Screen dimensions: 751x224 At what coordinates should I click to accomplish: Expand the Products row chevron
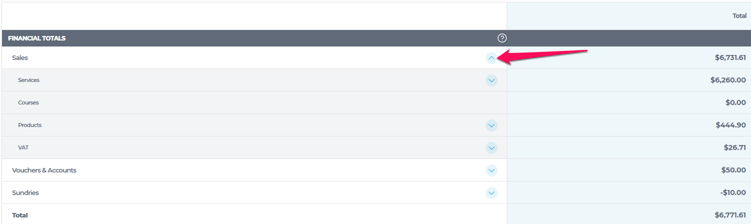(x=491, y=125)
